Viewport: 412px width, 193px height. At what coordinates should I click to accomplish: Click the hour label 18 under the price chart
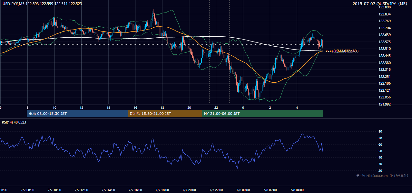(162, 107)
